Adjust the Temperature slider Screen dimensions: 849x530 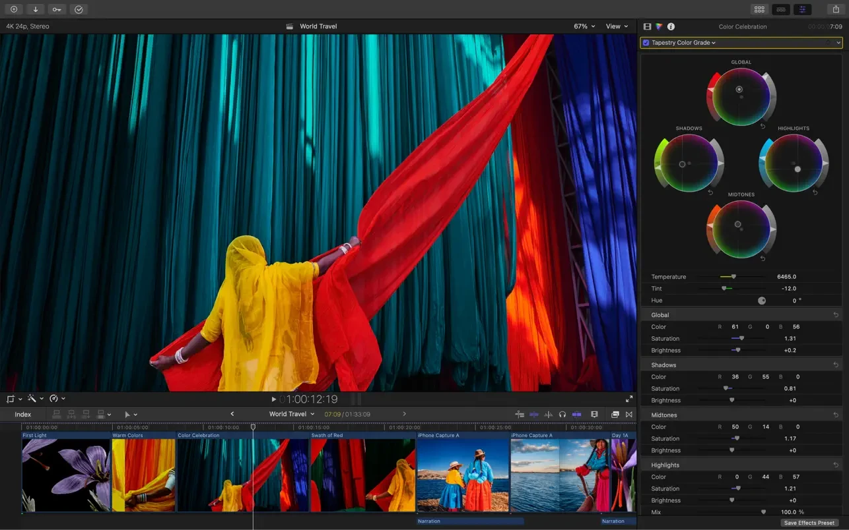click(x=733, y=276)
